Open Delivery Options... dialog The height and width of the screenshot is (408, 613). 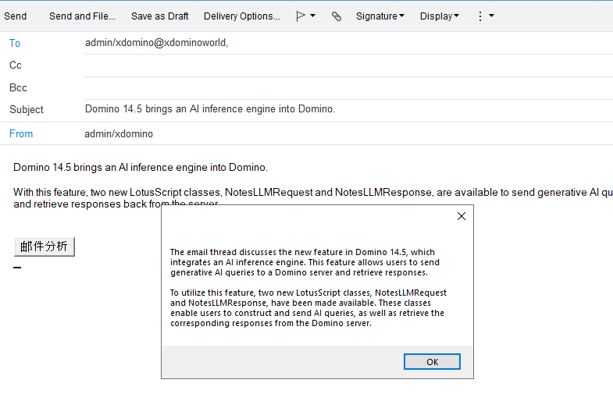coord(241,16)
